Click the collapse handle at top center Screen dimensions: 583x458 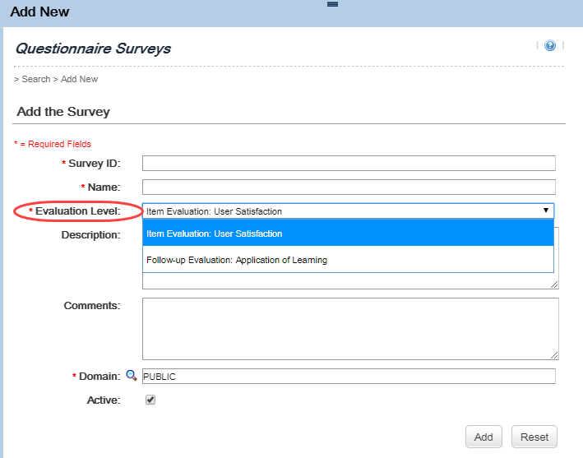(332, 4)
